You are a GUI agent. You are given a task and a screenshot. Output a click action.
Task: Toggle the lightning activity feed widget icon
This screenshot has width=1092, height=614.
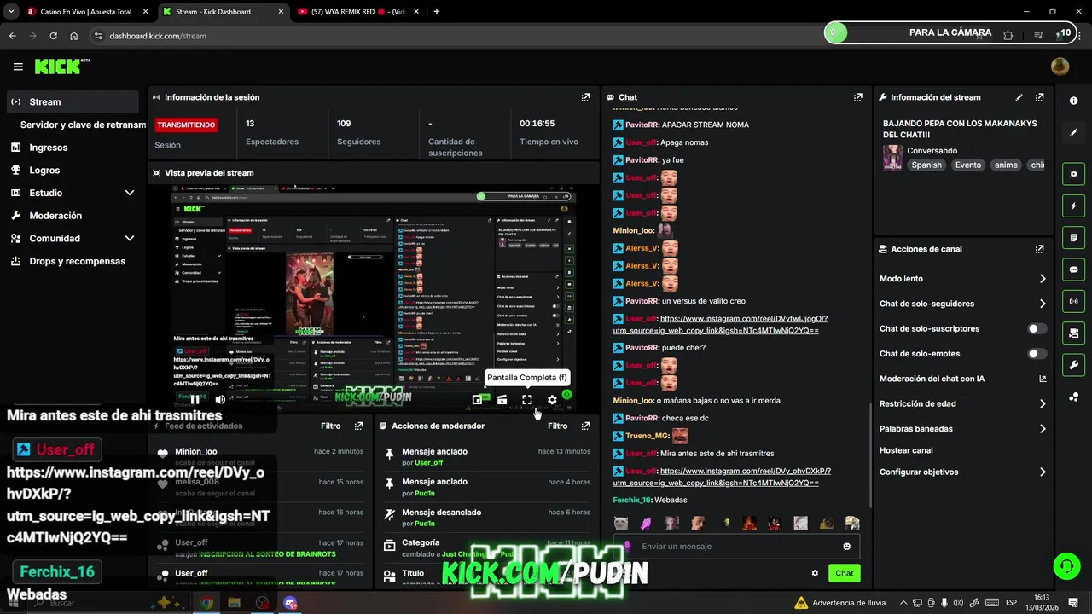click(1073, 206)
